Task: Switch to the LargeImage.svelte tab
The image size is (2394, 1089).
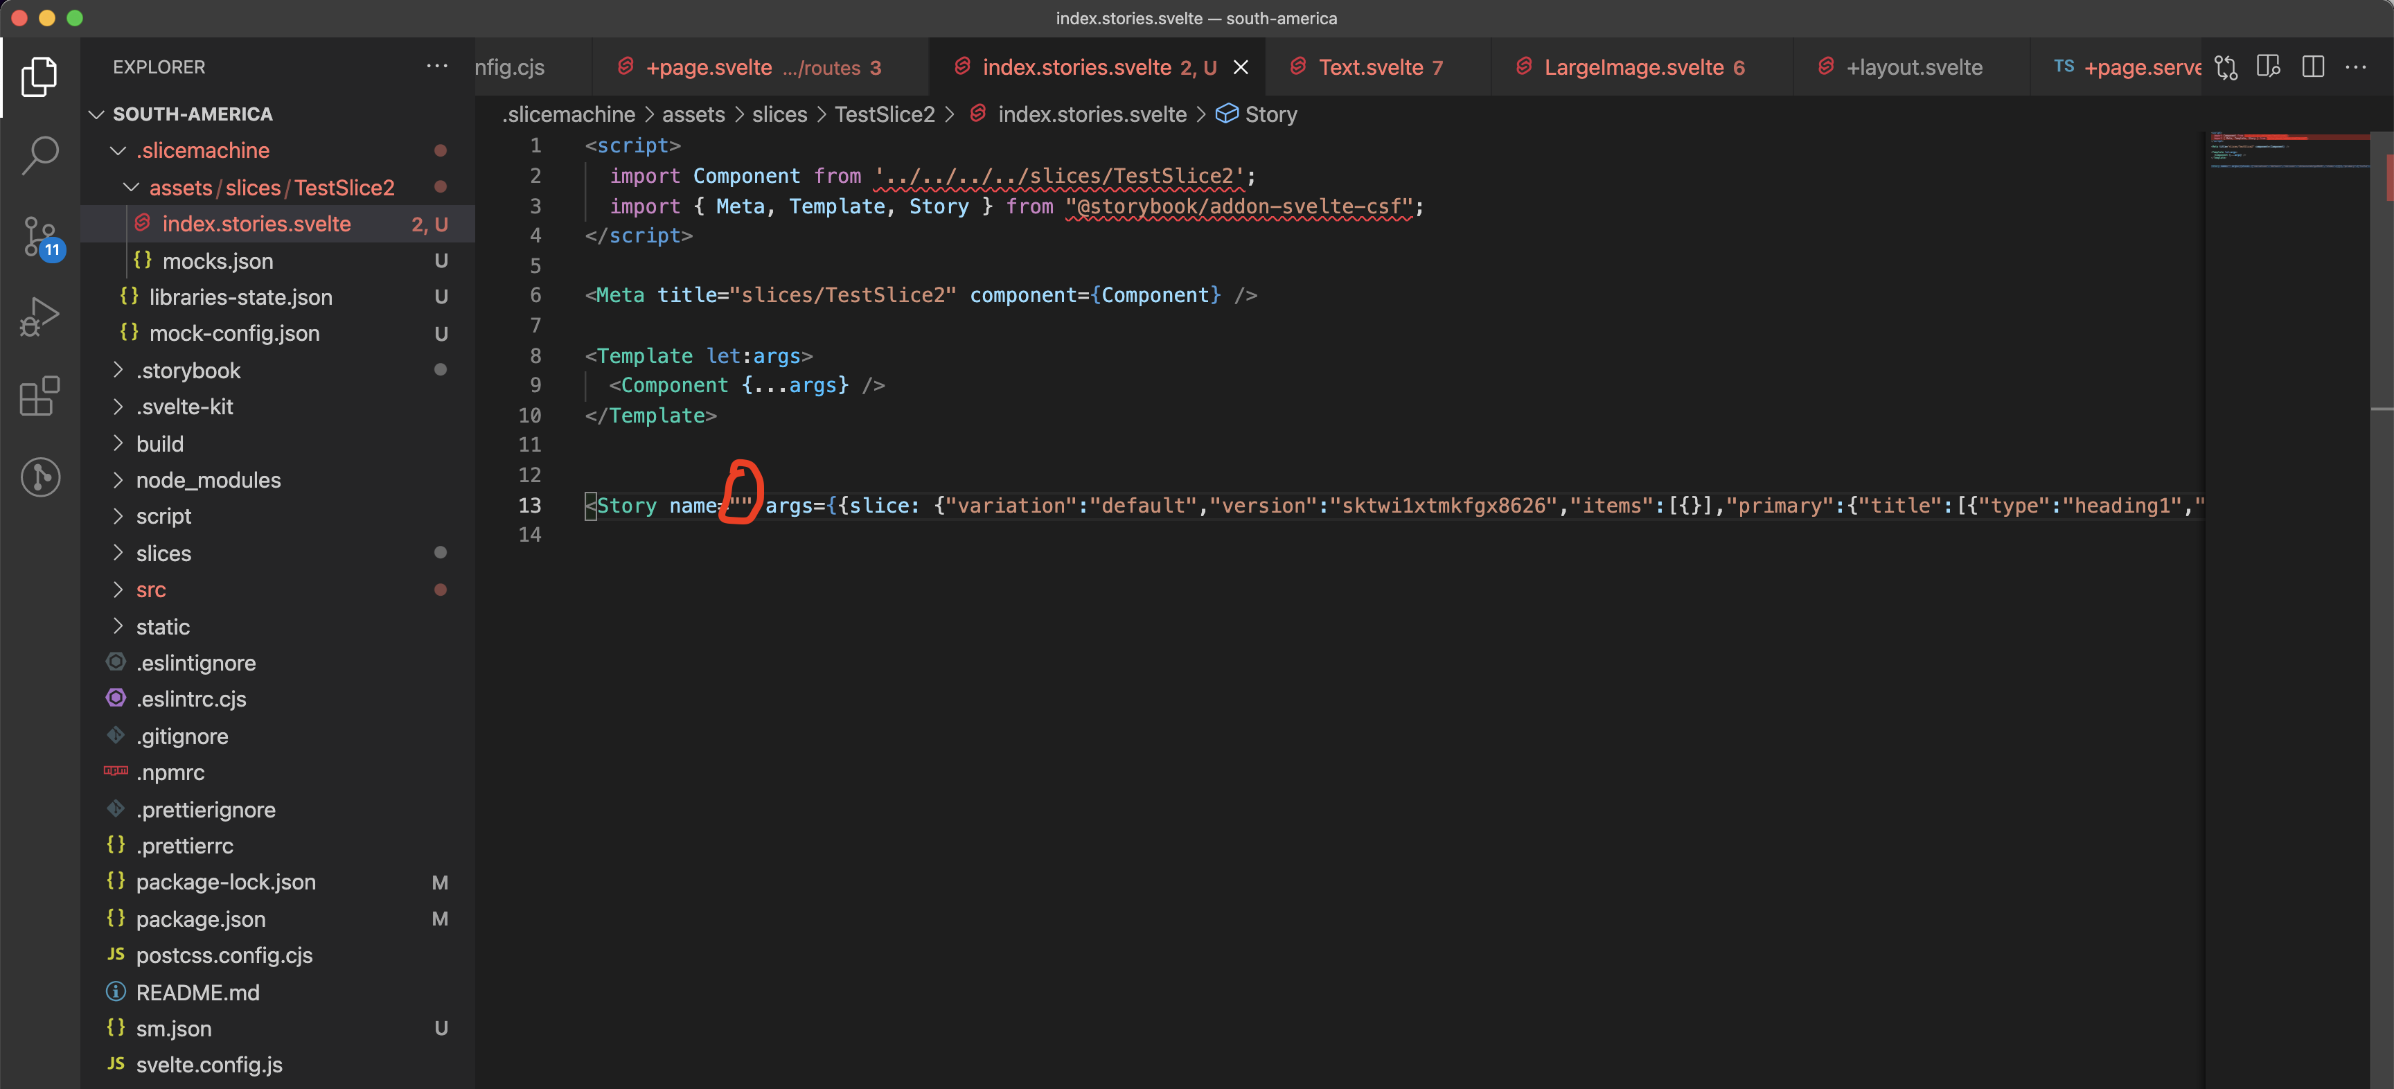Action: pyautogui.click(x=1633, y=66)
